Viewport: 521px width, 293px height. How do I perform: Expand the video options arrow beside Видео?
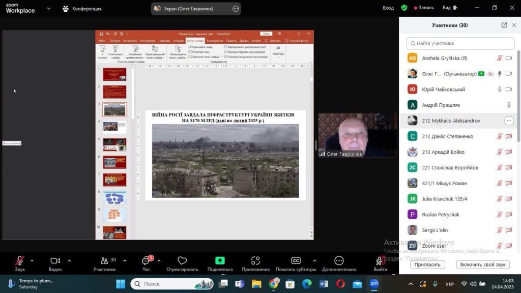click(x=69, y=260)
